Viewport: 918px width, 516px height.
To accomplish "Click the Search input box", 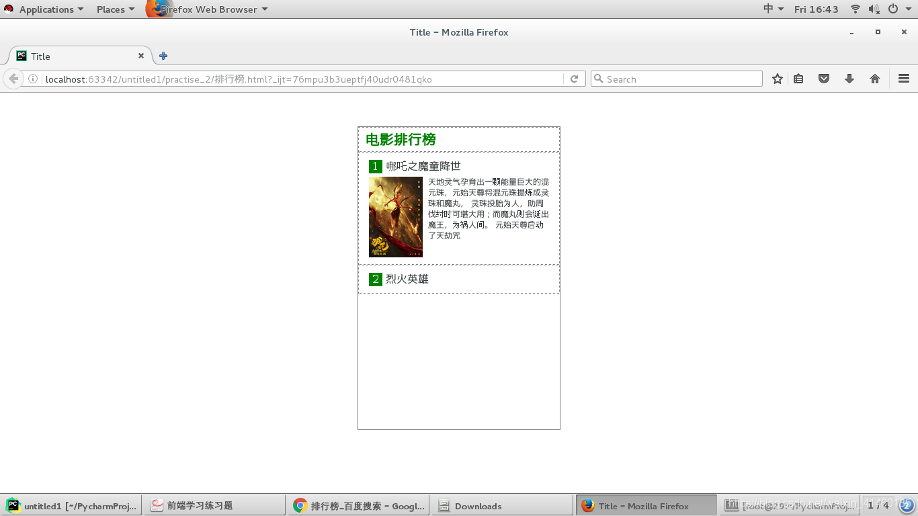I will pos(677,79).
